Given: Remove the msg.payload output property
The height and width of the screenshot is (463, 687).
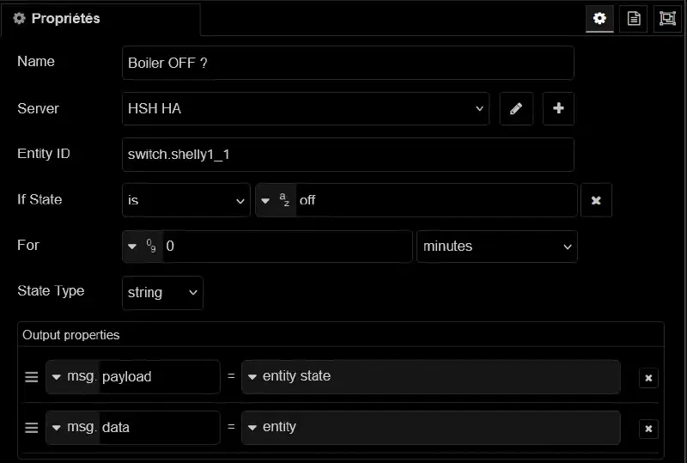Looking at the screenshot, I should (x=648, y=378).
